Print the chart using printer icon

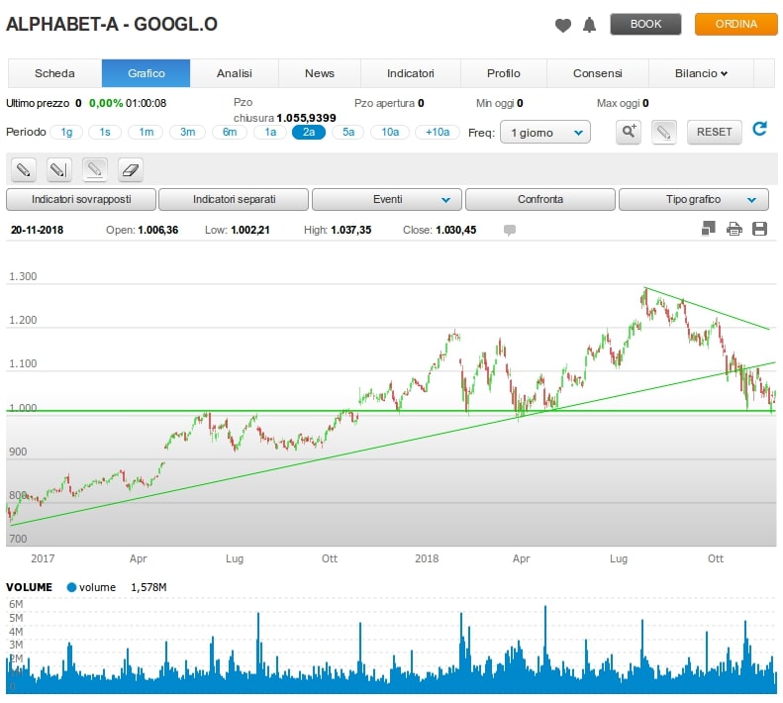(x=734, y=229)
